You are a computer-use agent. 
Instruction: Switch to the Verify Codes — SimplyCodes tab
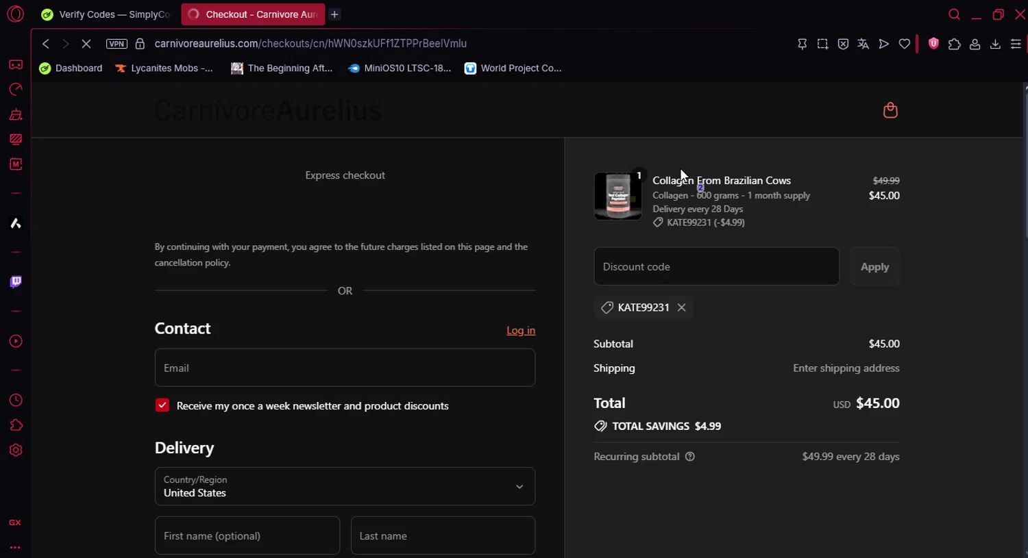tap(106, 14)
